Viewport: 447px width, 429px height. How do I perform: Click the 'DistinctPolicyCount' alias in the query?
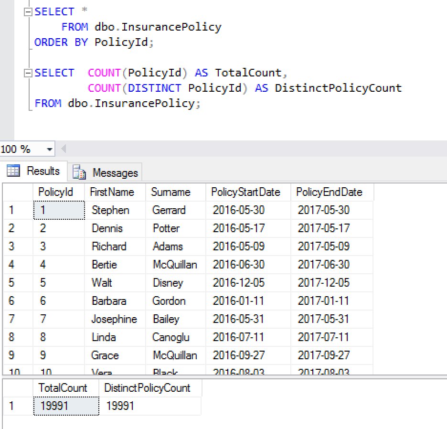click(339, 88)
